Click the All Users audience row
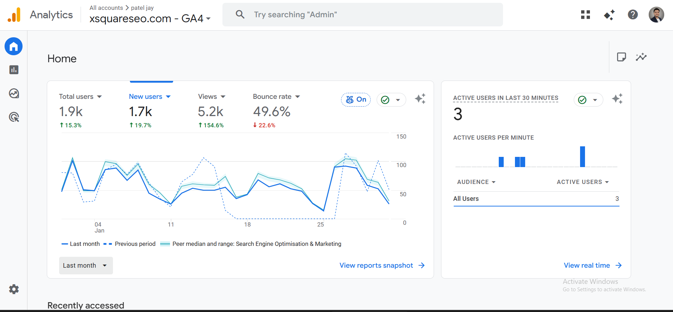Screen dimensions: 673x312 (536, 199)
